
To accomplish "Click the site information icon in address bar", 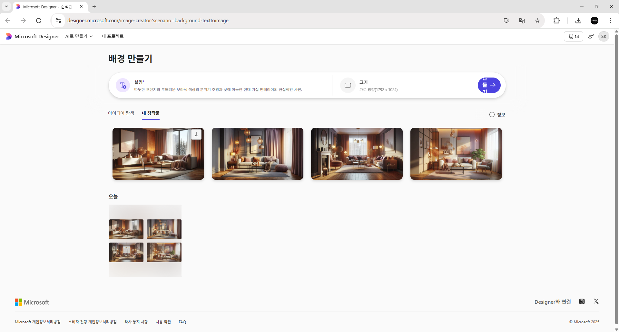I will pyautogui.click(x=58, y=21).
